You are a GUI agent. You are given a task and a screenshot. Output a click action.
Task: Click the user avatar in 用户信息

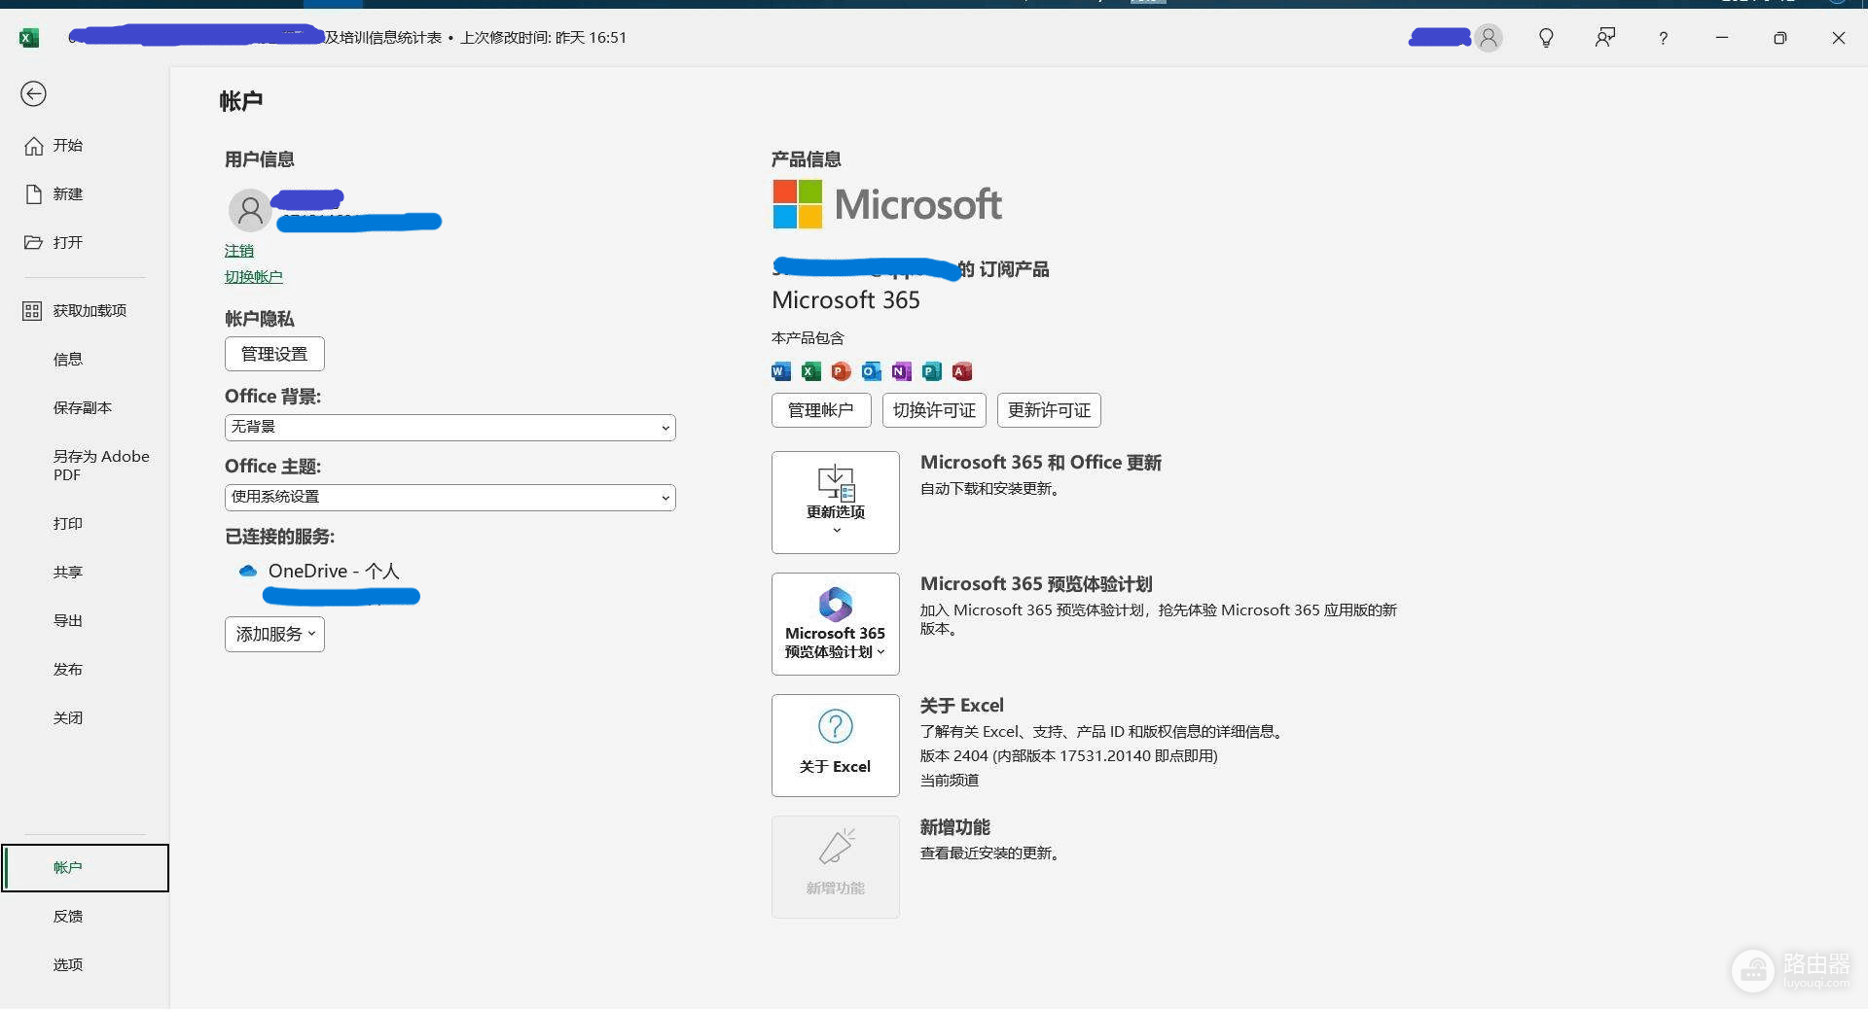[250, 209]
